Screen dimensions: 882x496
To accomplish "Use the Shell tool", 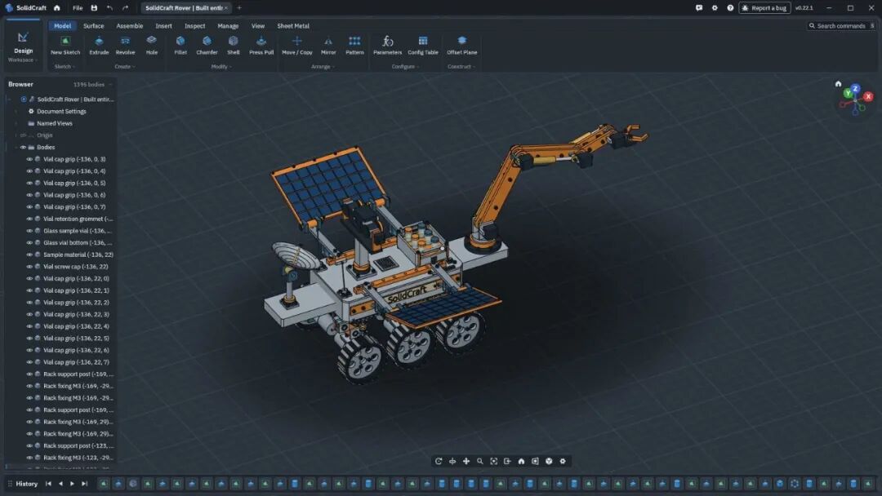I will tap(233, 46).
